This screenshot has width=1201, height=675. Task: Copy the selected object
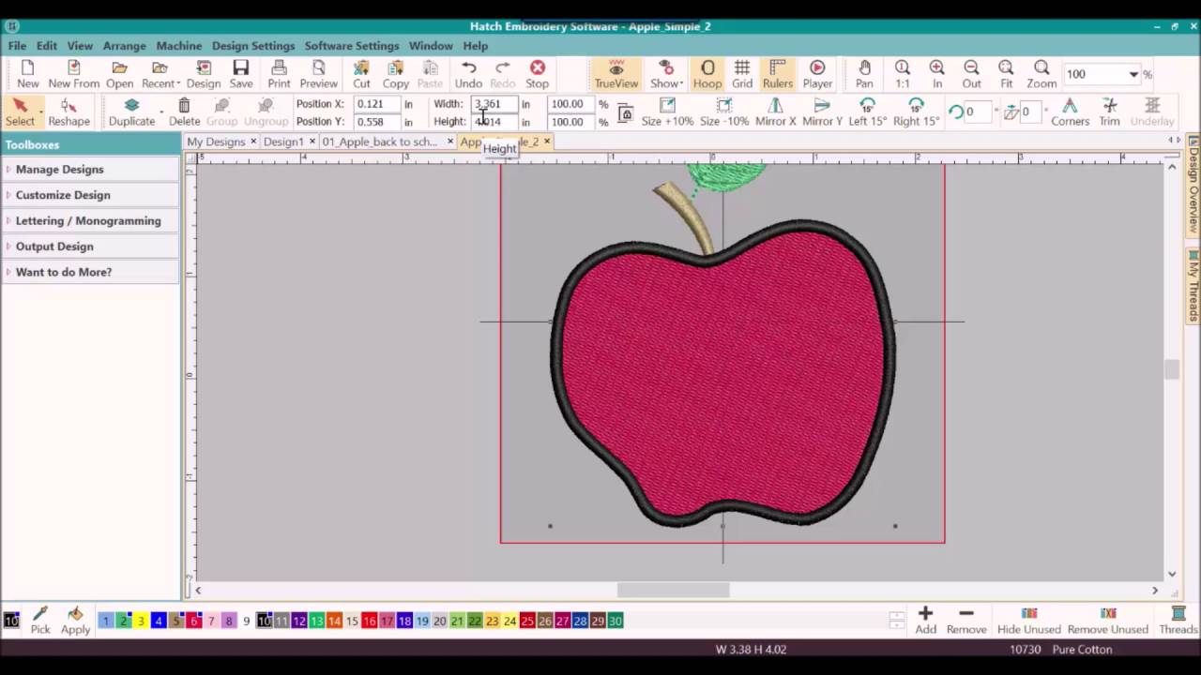pyautogui.click(x=396, y=74)
